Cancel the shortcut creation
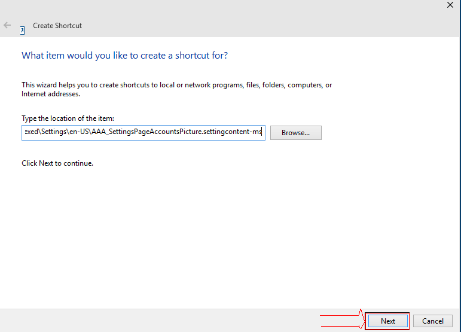The height and width of the screenshot is (332, 461). [432, 321]
